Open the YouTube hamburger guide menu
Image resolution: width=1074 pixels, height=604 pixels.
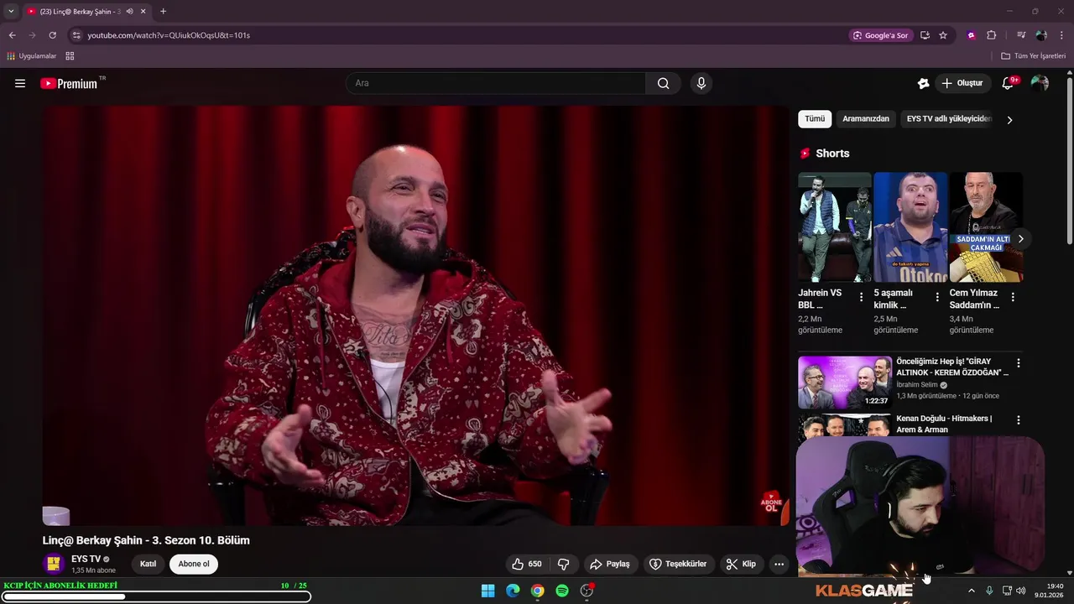click(20, 83)
